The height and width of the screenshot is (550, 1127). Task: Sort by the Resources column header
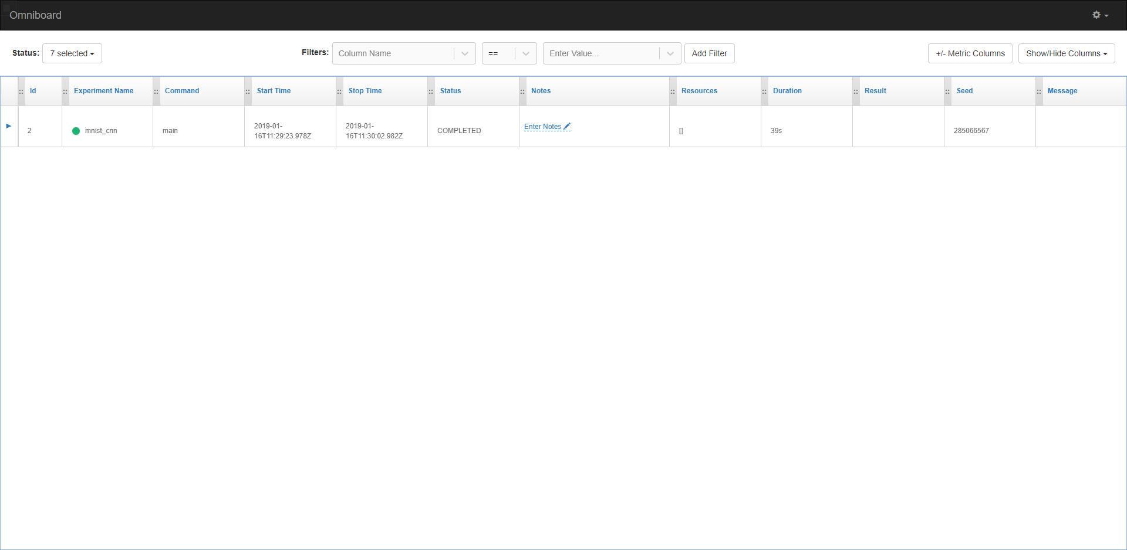pyautogui.click(x=699, y=91)
